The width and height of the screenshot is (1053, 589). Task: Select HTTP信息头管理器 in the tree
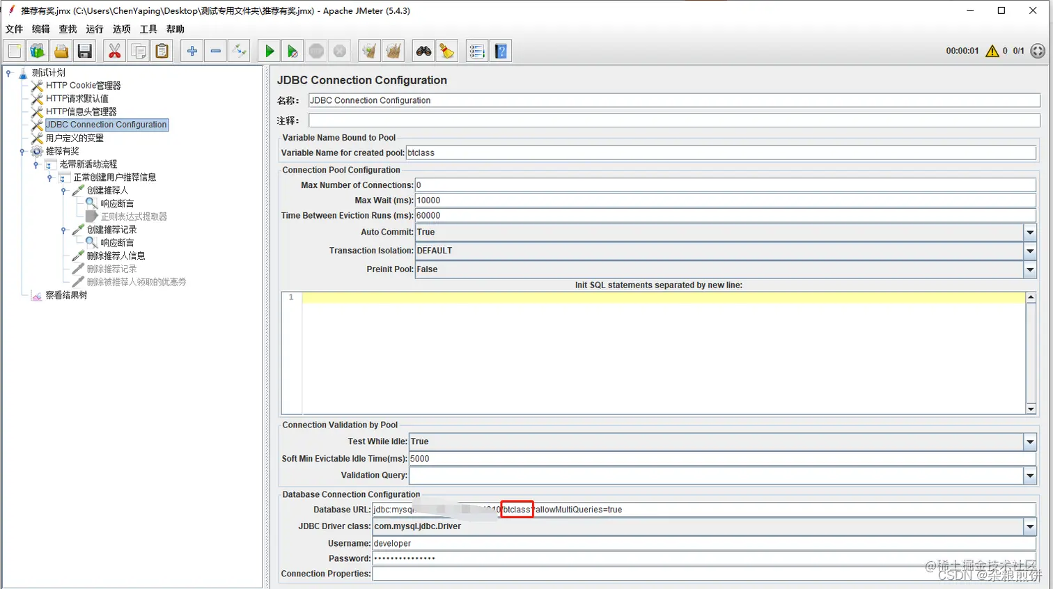point(81,111)
